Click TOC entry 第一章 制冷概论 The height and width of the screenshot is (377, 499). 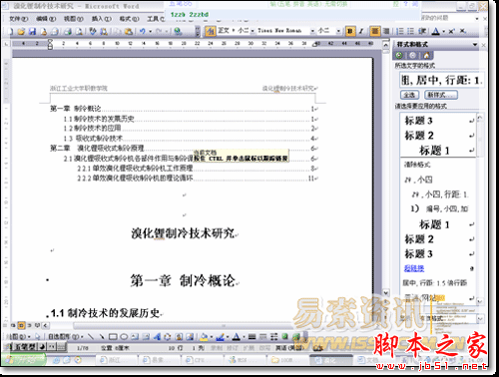[x=75, y=109]
